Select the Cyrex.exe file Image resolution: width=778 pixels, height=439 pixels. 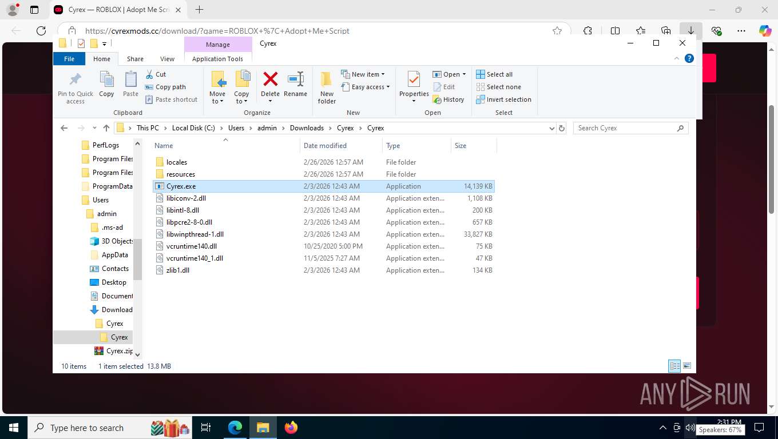tap(324, 186)
